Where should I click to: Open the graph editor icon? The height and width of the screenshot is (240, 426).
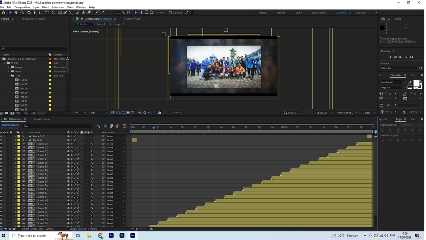tap(125, 126)
